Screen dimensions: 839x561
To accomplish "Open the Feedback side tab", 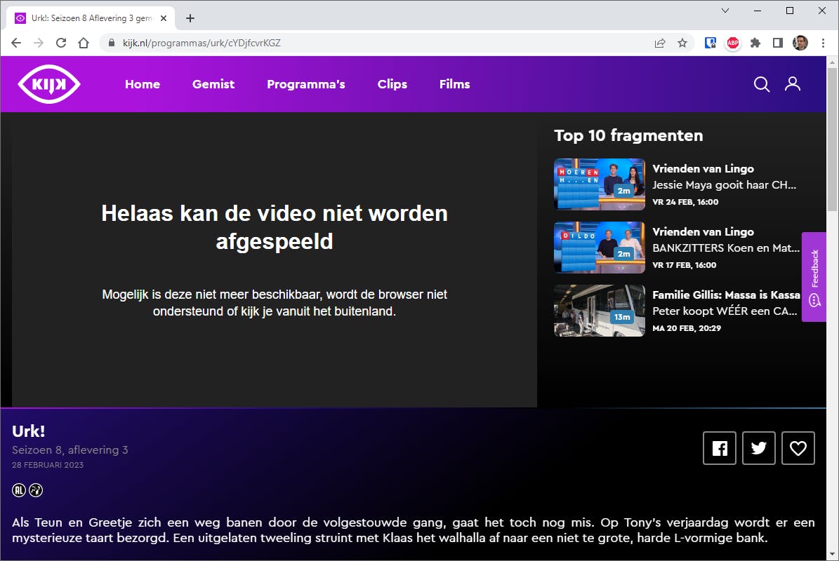I will point(814,277).
